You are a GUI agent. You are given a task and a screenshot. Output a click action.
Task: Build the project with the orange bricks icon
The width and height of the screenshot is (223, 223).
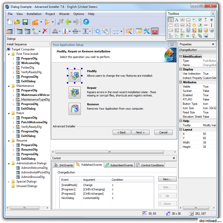click(35, 22)
